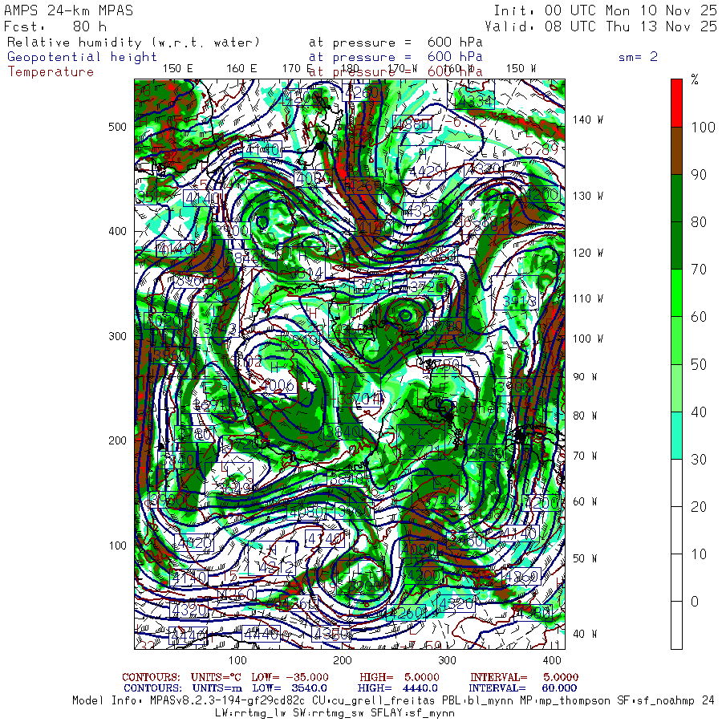Click the colorbar tick label '0'
The width and height of the screenshot is (722, 722).
coord(695,602)
